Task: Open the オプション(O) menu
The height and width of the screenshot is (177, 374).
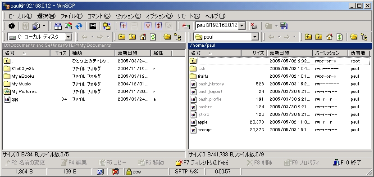Action: pos(160,16)
